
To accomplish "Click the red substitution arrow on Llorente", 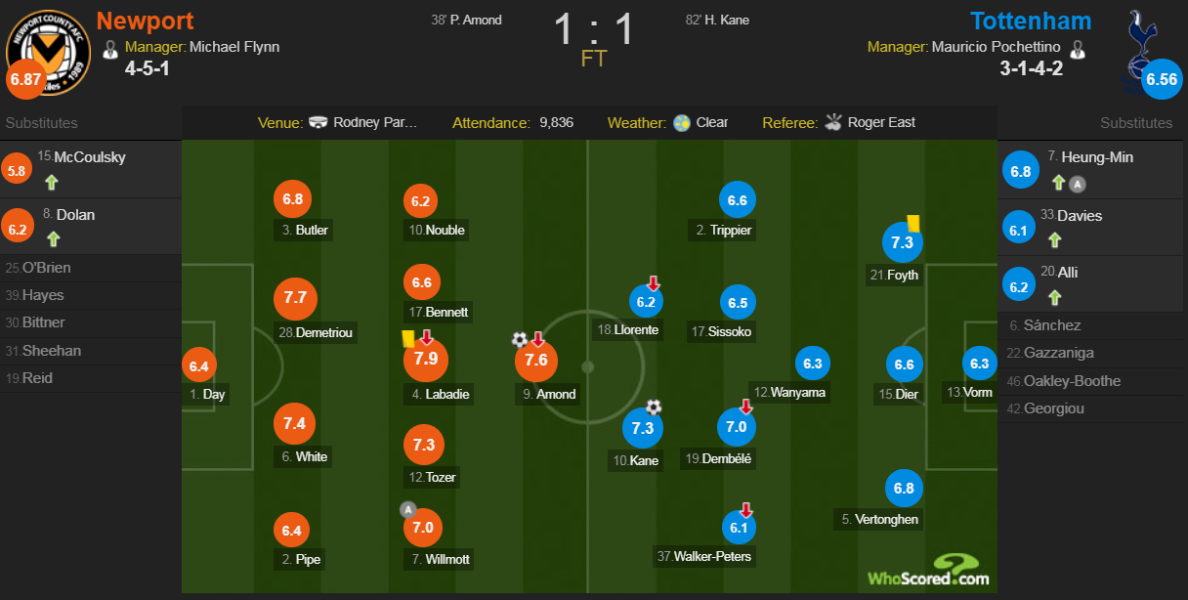I will point(654,282).
